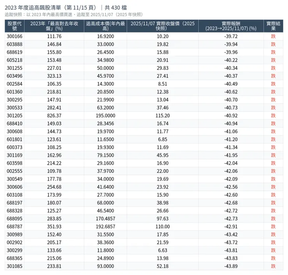
Task: Select stock code 600373
Action: 14,147
